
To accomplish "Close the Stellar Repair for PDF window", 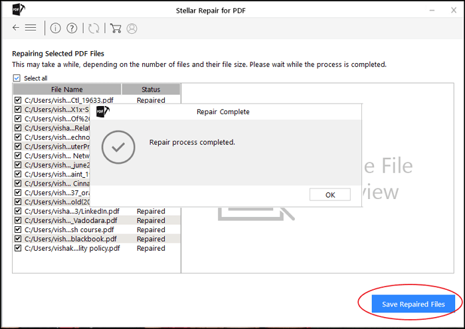I will click(x=454, y=11).
